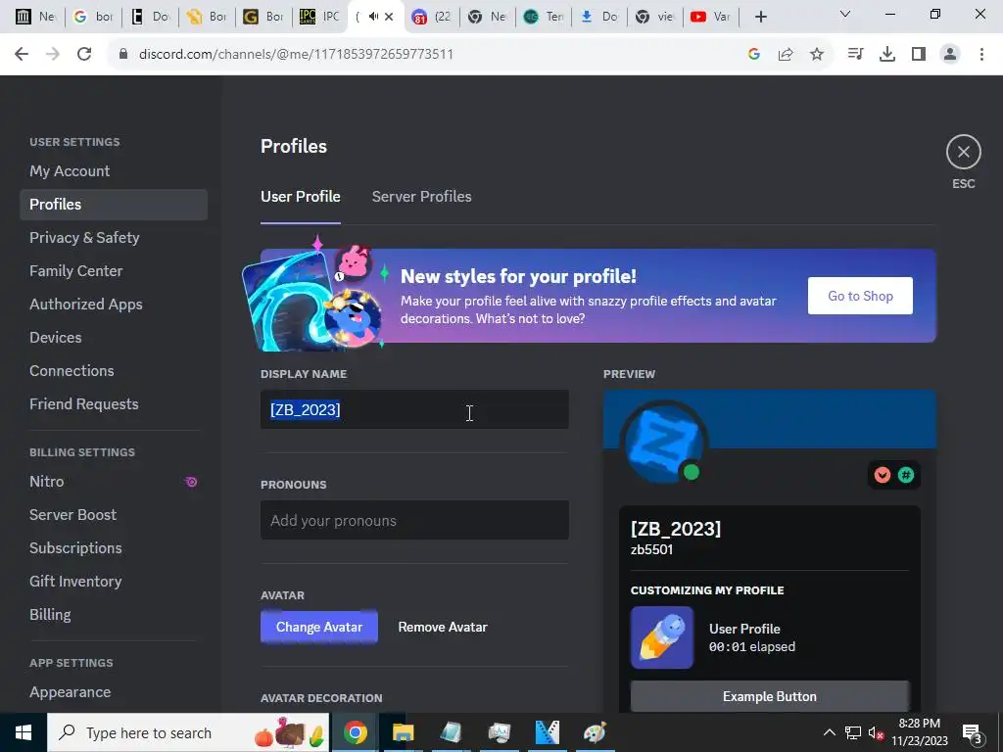Click the Example Button in preview
The image size is (1003, 752).
point(770,696)
